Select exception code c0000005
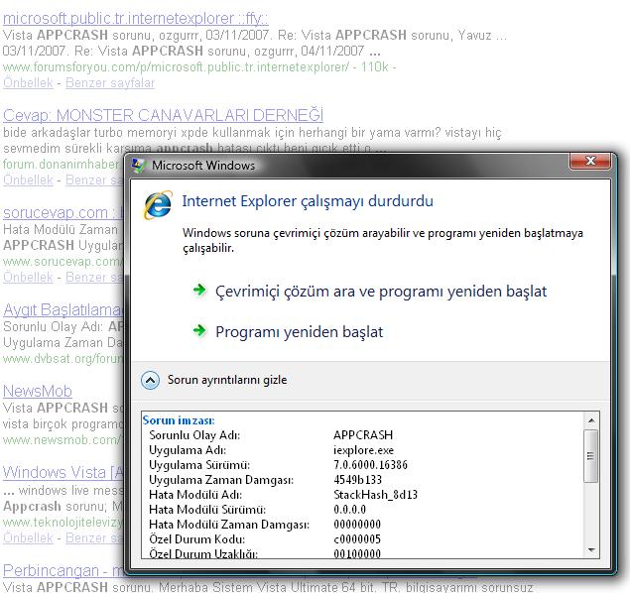 coord(357,539)
